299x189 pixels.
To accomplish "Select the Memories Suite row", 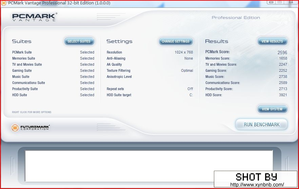I will click(53, 58).
